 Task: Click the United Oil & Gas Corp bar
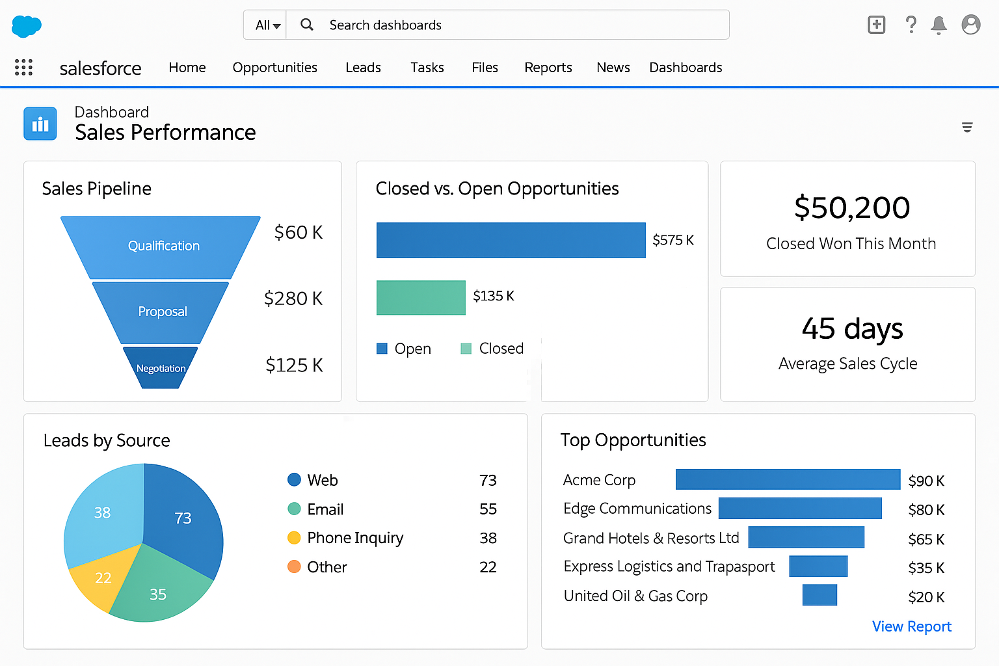[819, 595]
